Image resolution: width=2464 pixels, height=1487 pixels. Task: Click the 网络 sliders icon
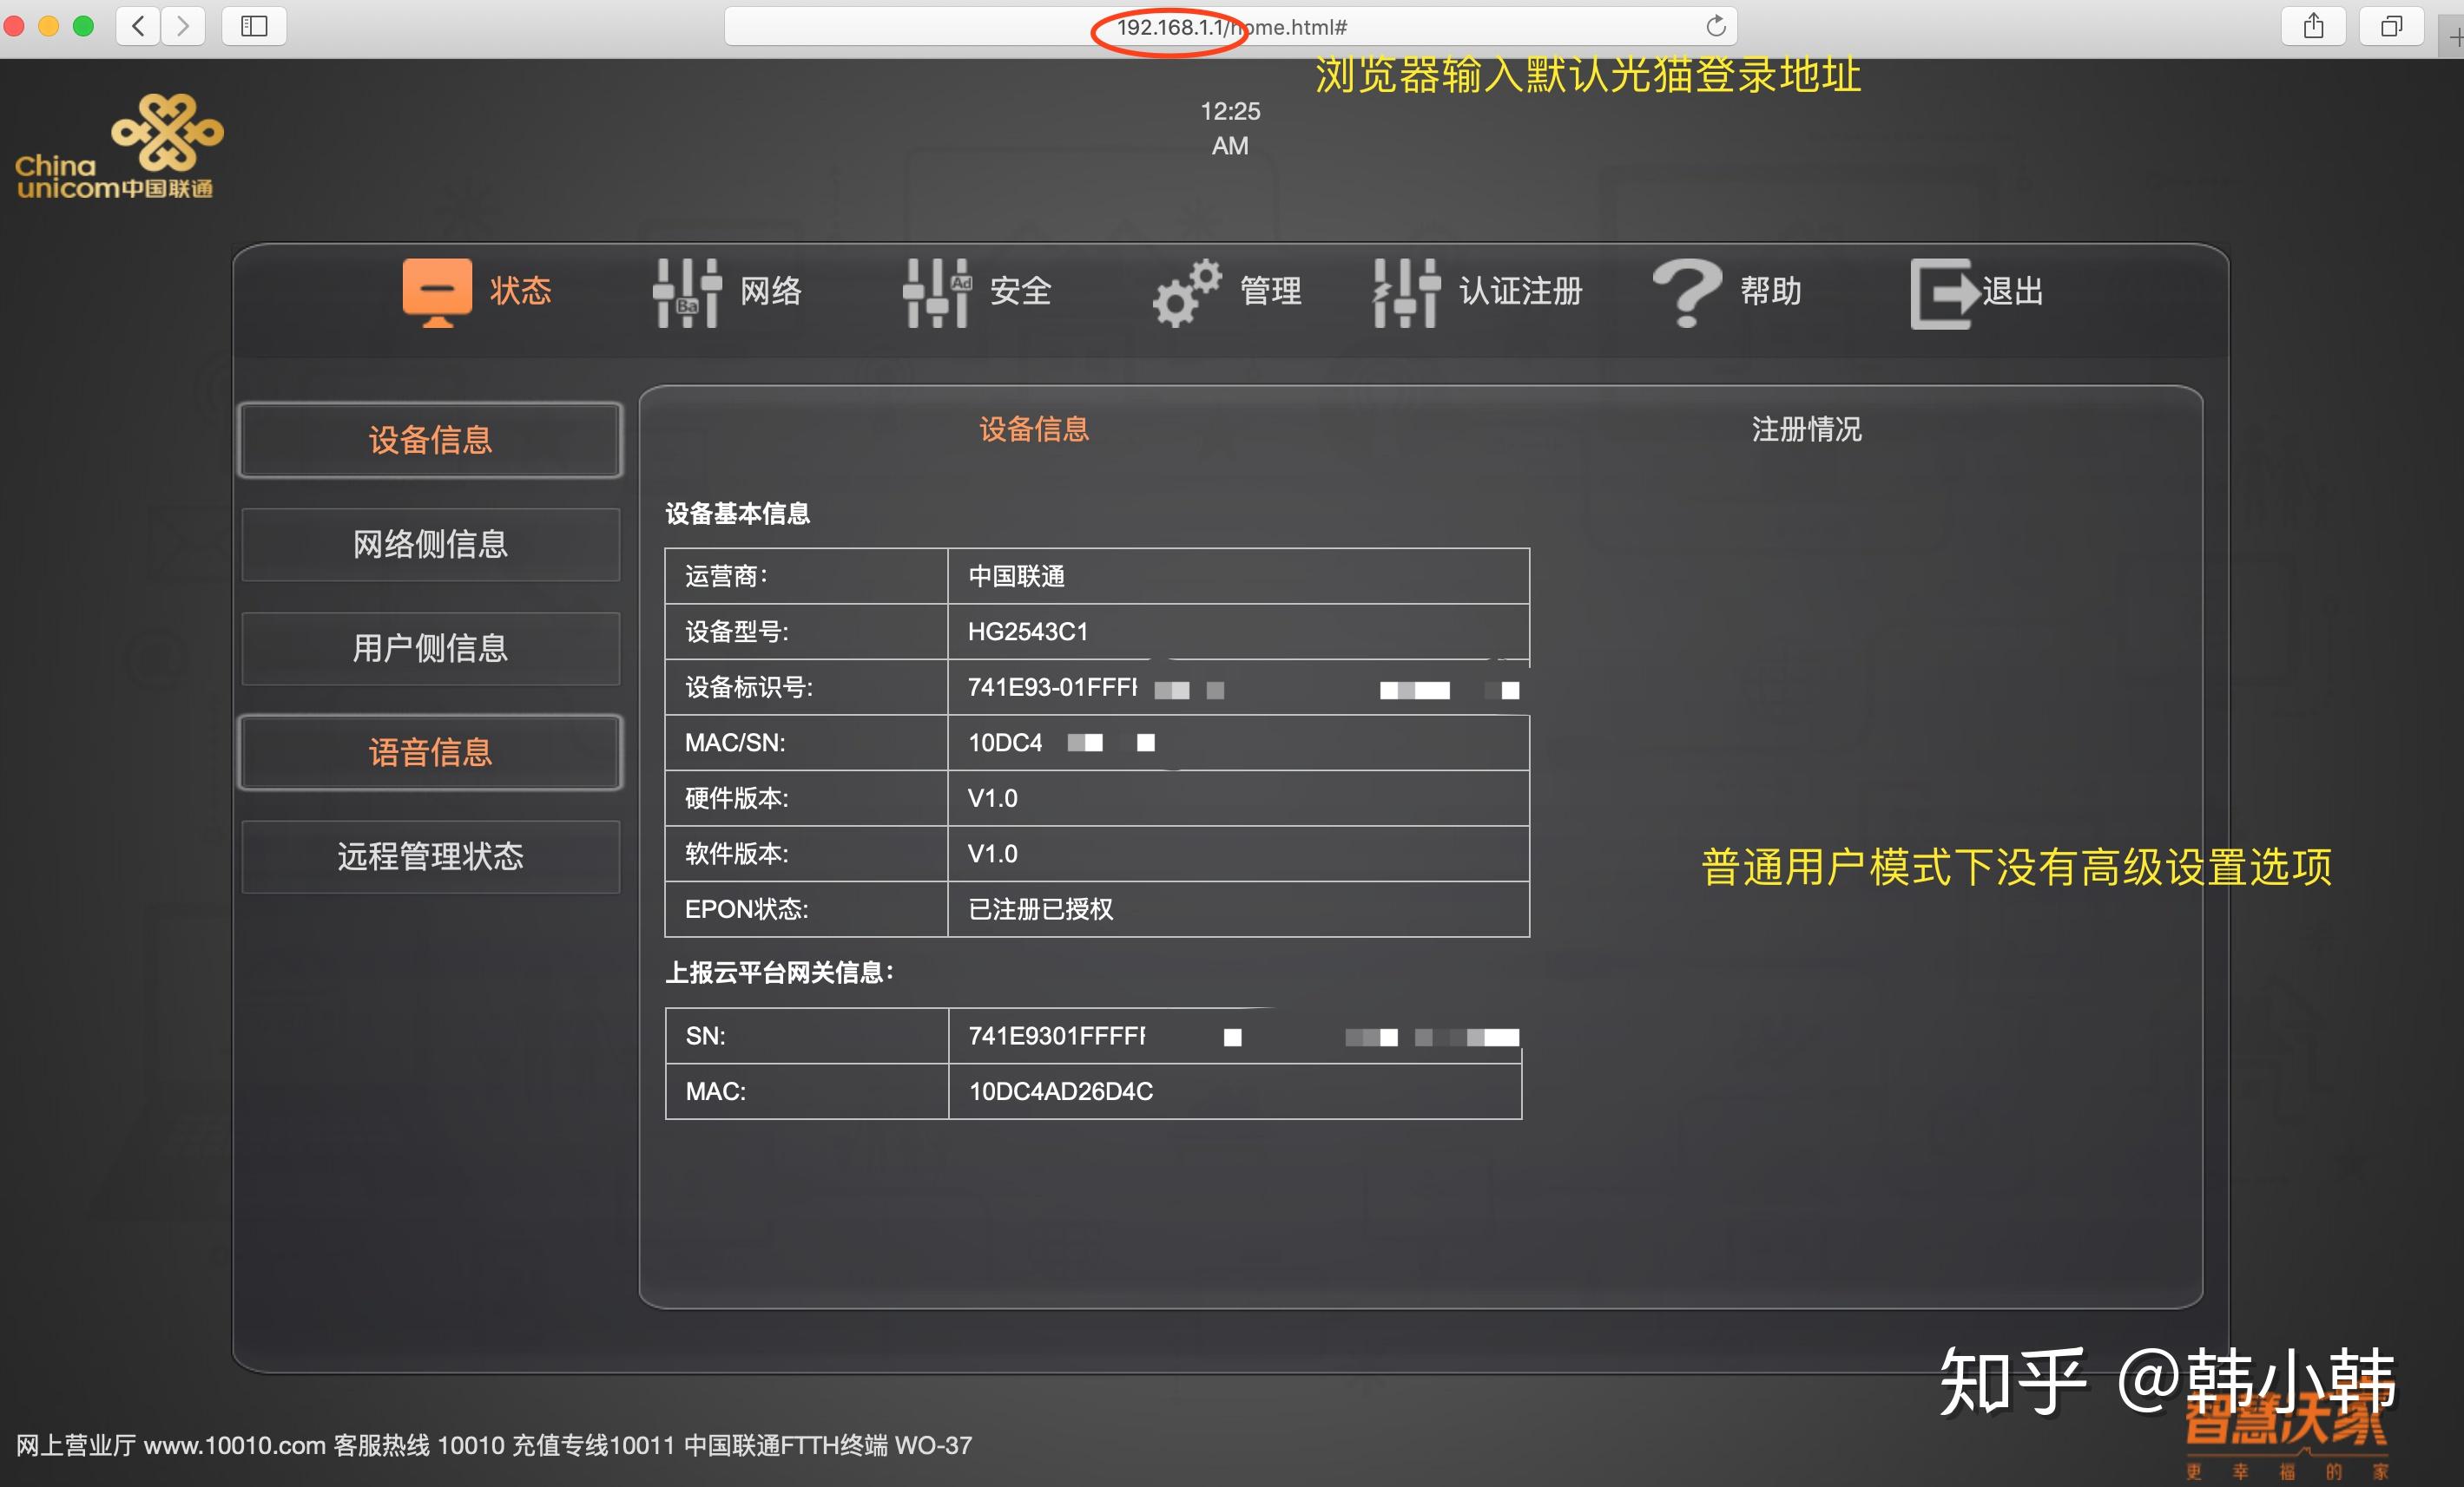(687, 292)
